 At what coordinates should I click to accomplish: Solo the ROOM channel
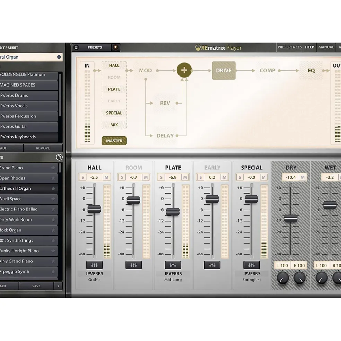point(122,177)
